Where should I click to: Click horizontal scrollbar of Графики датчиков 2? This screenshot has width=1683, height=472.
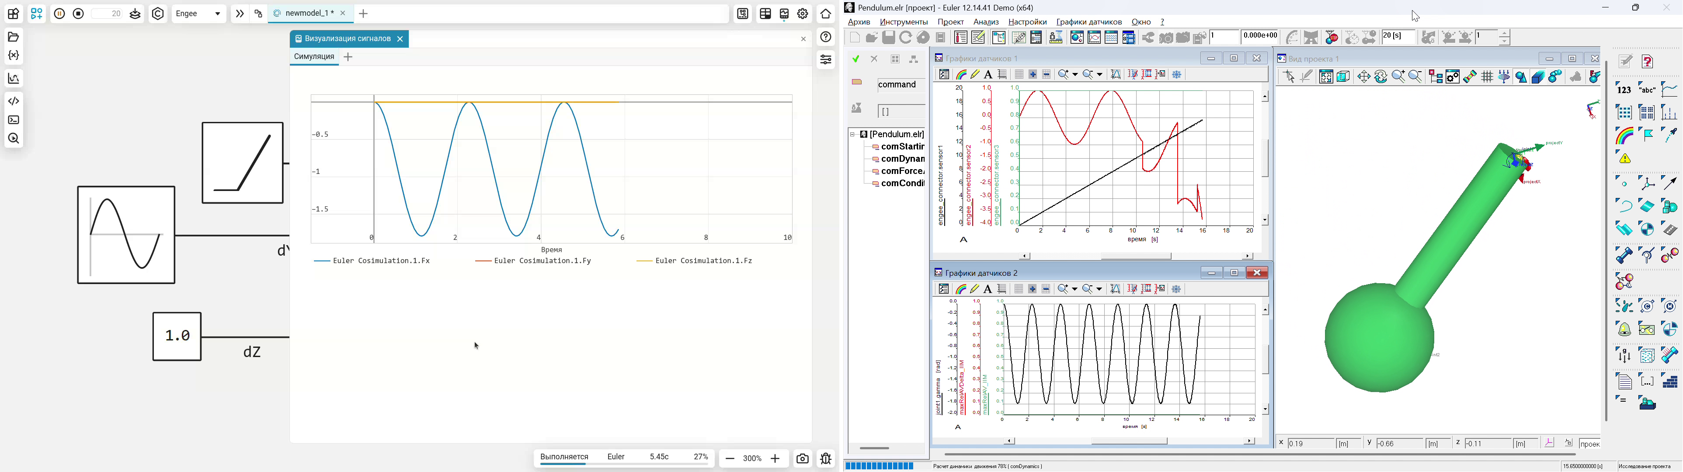1130,441
